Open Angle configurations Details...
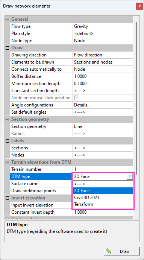This screenshot has width=144, height=260. [103, 105]
